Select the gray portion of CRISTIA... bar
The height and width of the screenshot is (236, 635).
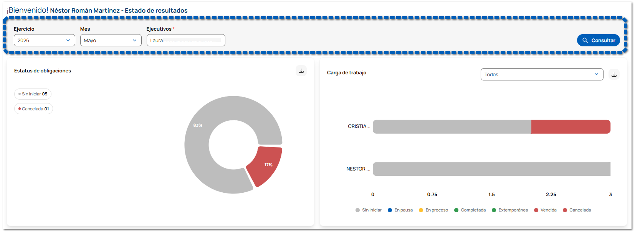(452, 127)
